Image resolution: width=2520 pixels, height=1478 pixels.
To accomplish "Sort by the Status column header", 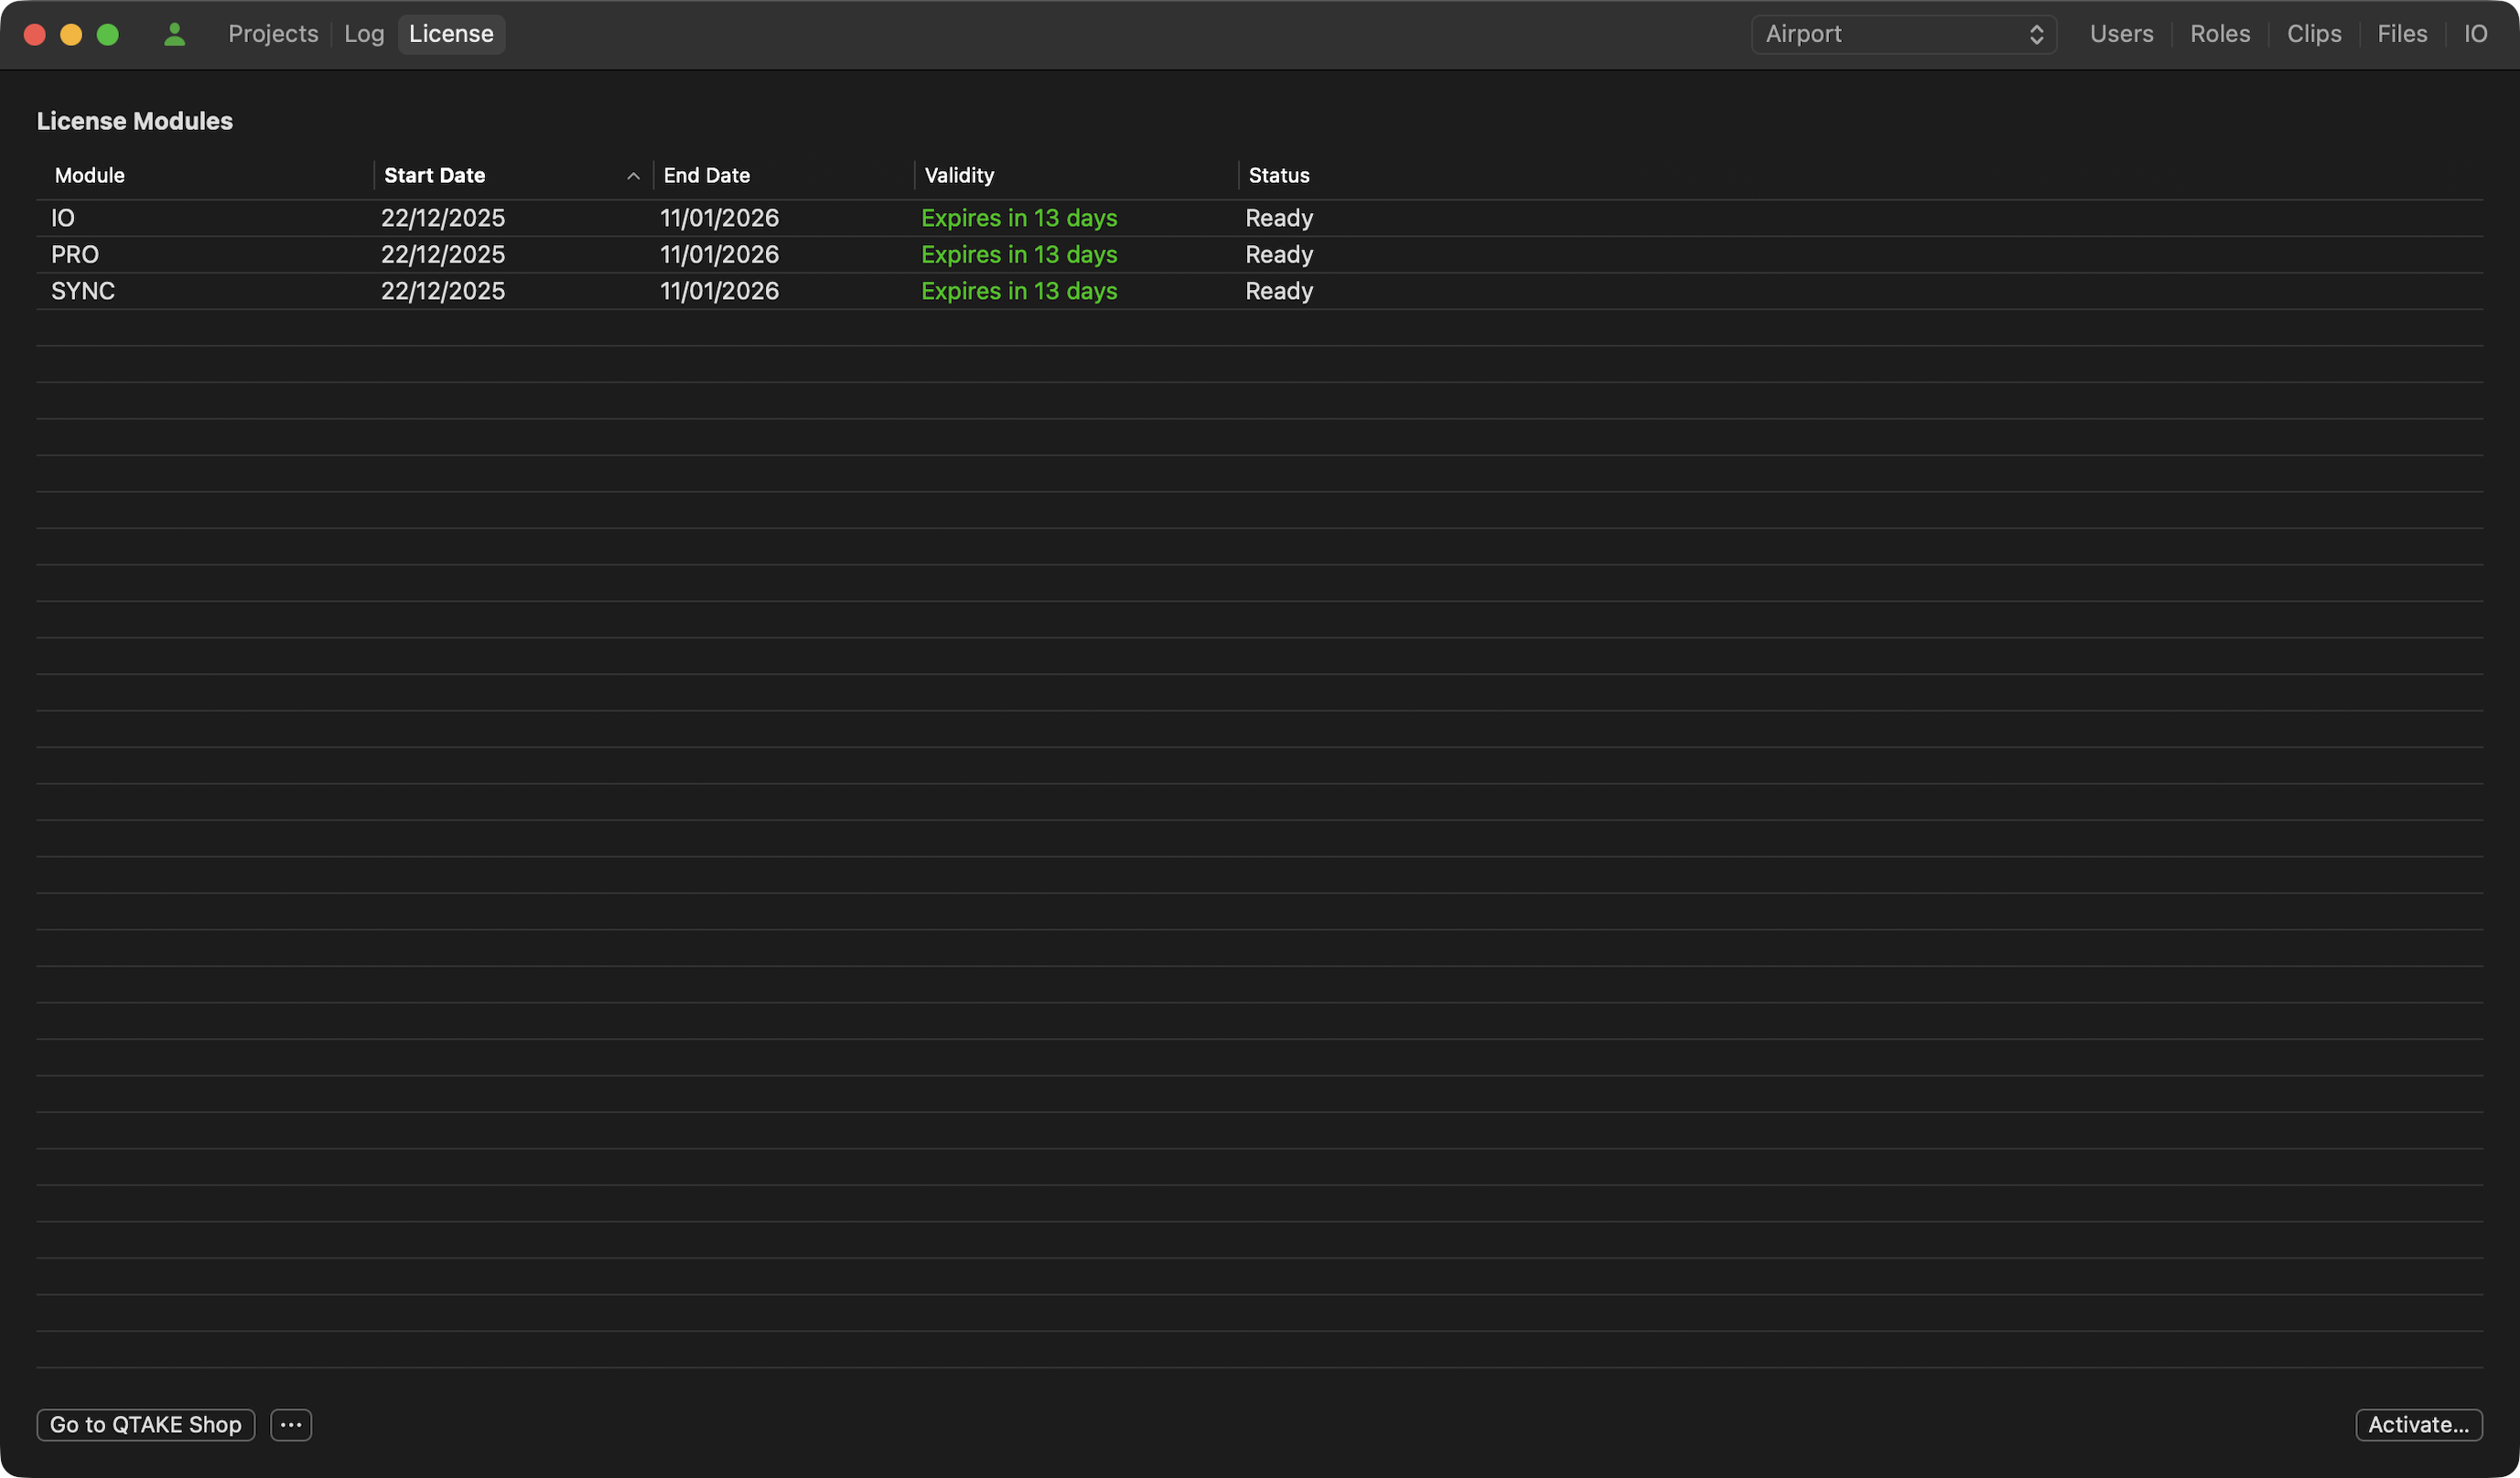I will tap(1278, 176).
